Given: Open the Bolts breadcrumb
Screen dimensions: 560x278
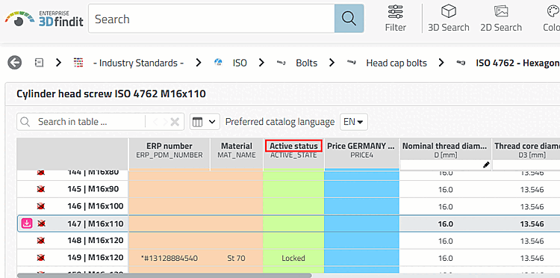Looking at the screenshot, I should pos(306,63).
